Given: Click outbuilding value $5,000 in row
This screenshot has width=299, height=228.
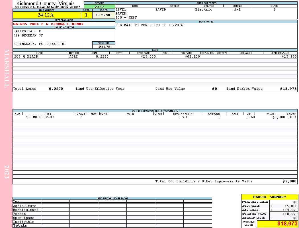Looking at the screenshot, I should [x=279, y=117].
